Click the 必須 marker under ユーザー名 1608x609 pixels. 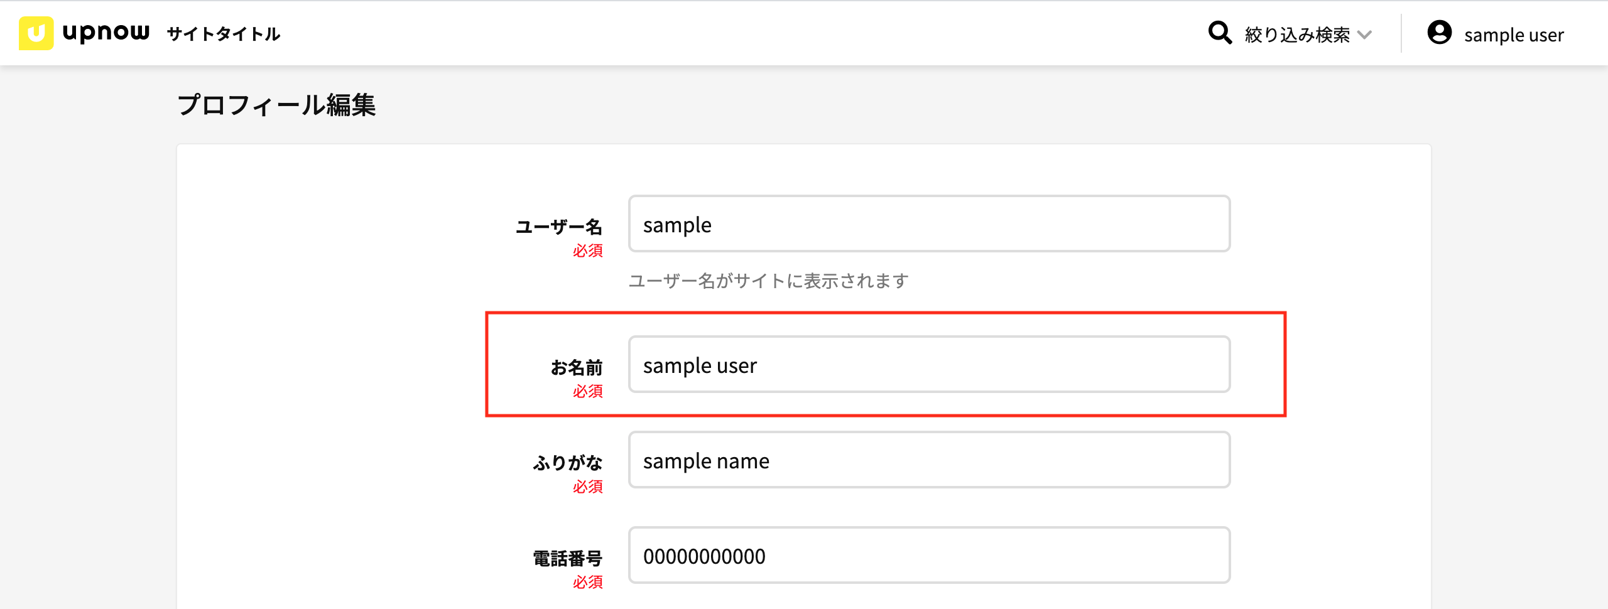[588, 251]
